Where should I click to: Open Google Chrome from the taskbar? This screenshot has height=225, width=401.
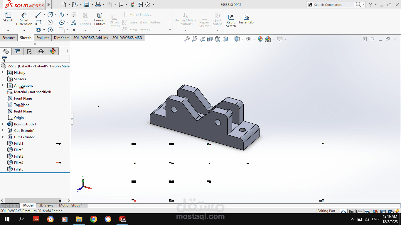[x=94, y=219]
